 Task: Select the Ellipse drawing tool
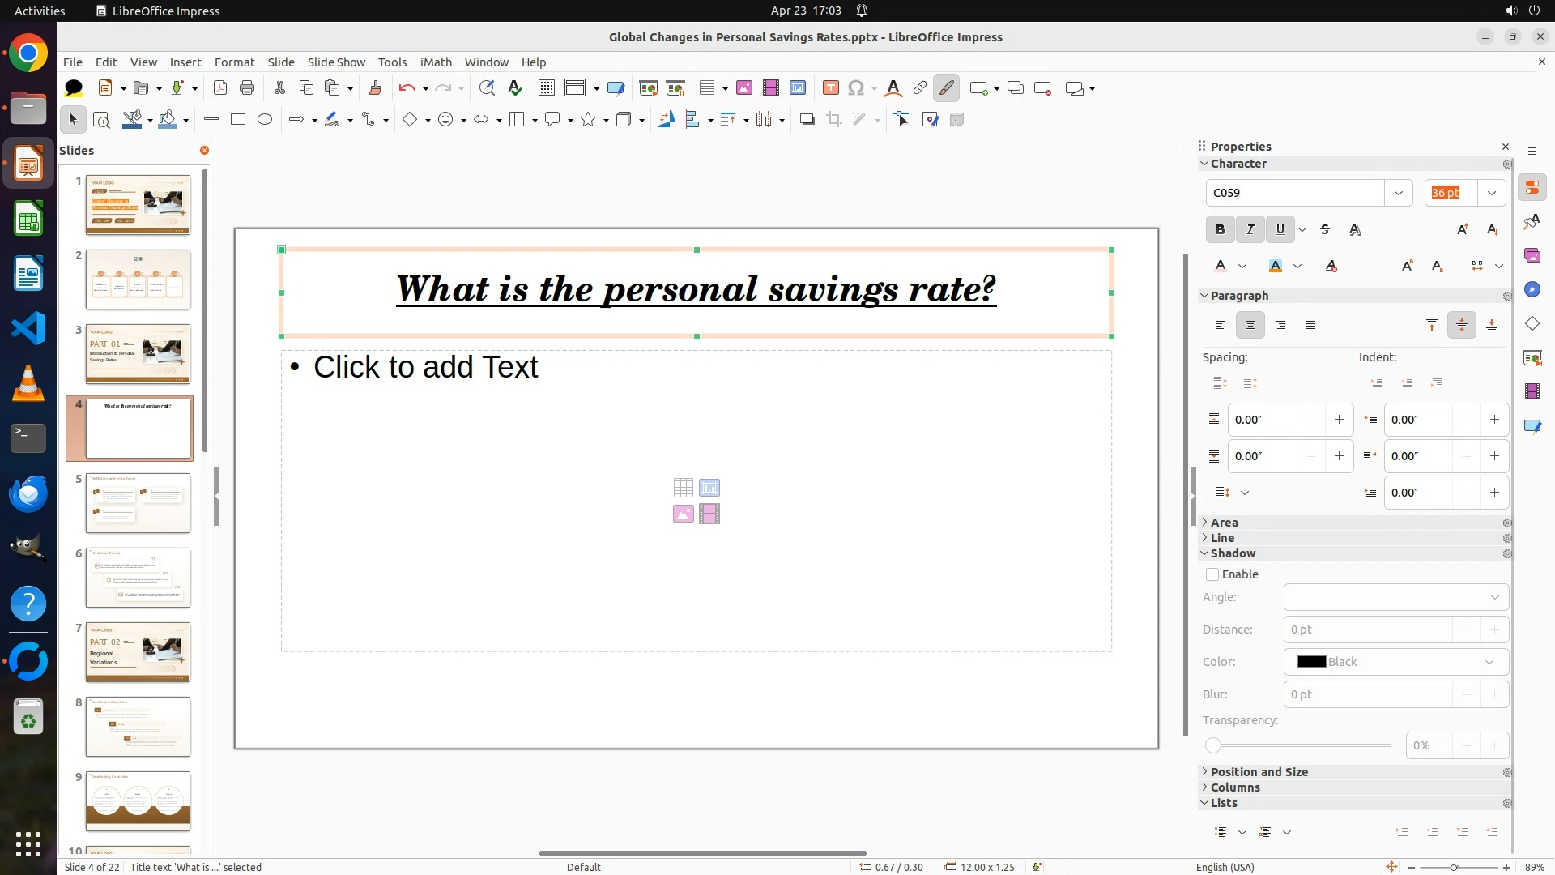point(265,120)
